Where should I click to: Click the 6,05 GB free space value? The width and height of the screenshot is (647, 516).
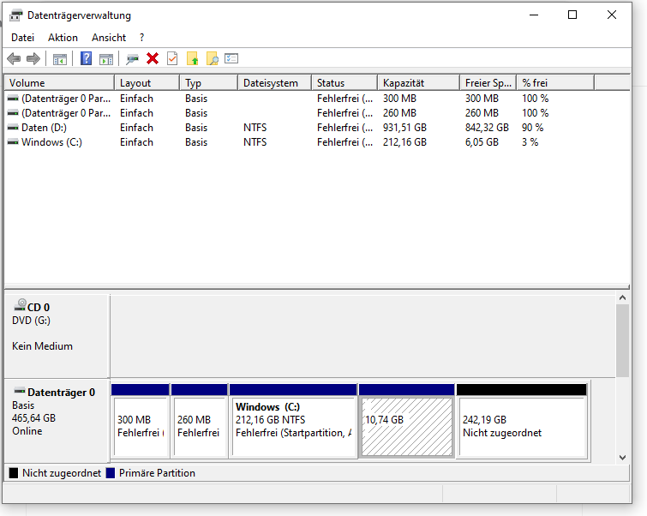click(x=482, y=142)
